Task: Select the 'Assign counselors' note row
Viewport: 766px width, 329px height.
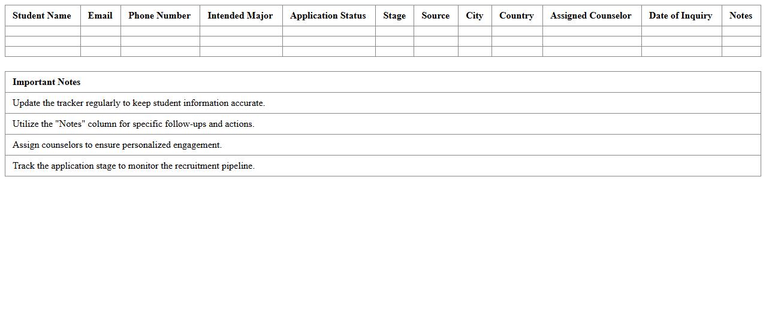Action: 383,145
